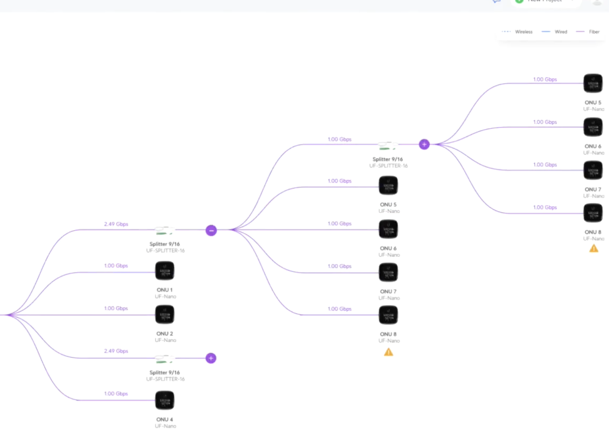Open the user profile avatar
Viewport: 609px width, 432px height.
click(x=597, y=2)
